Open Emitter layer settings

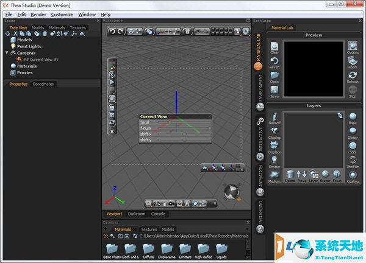[274, 163]
